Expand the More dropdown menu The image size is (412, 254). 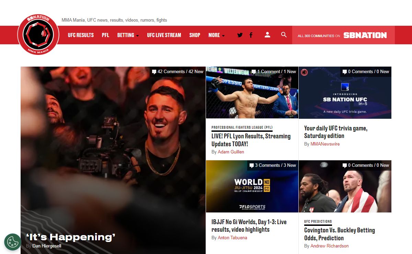[x=216, y=35]
